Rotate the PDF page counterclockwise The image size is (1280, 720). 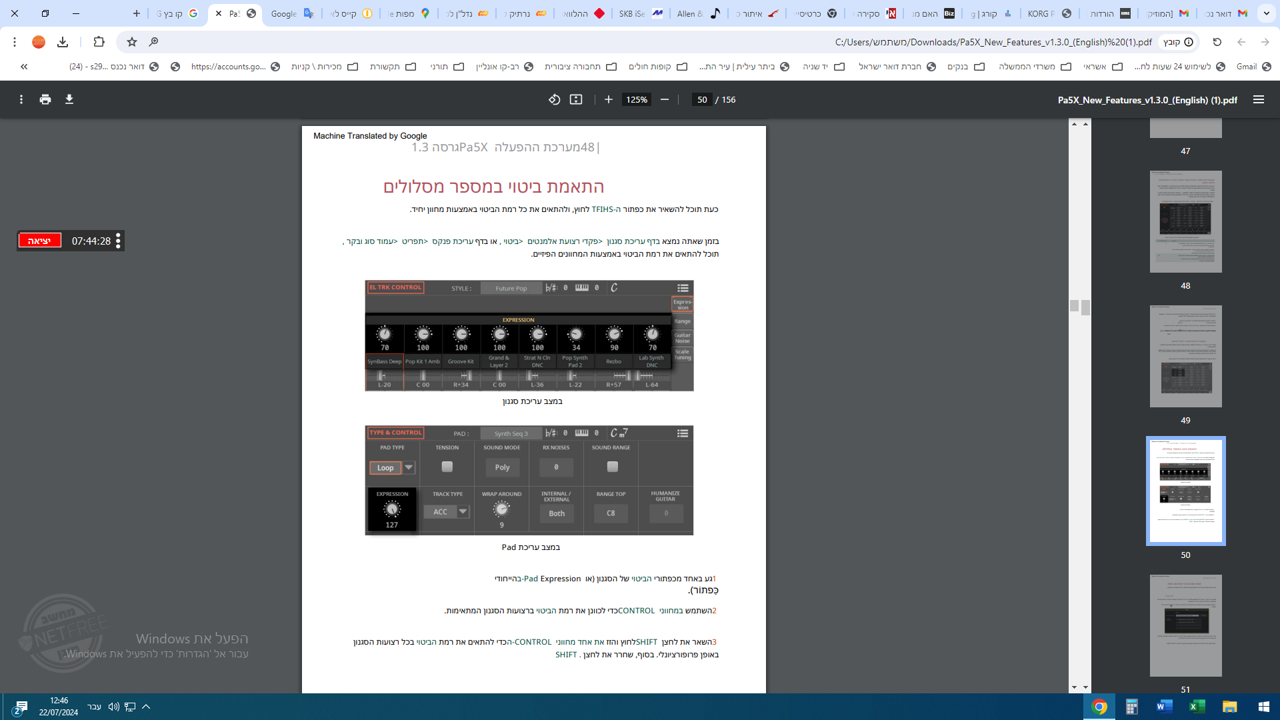pos(554,99)
